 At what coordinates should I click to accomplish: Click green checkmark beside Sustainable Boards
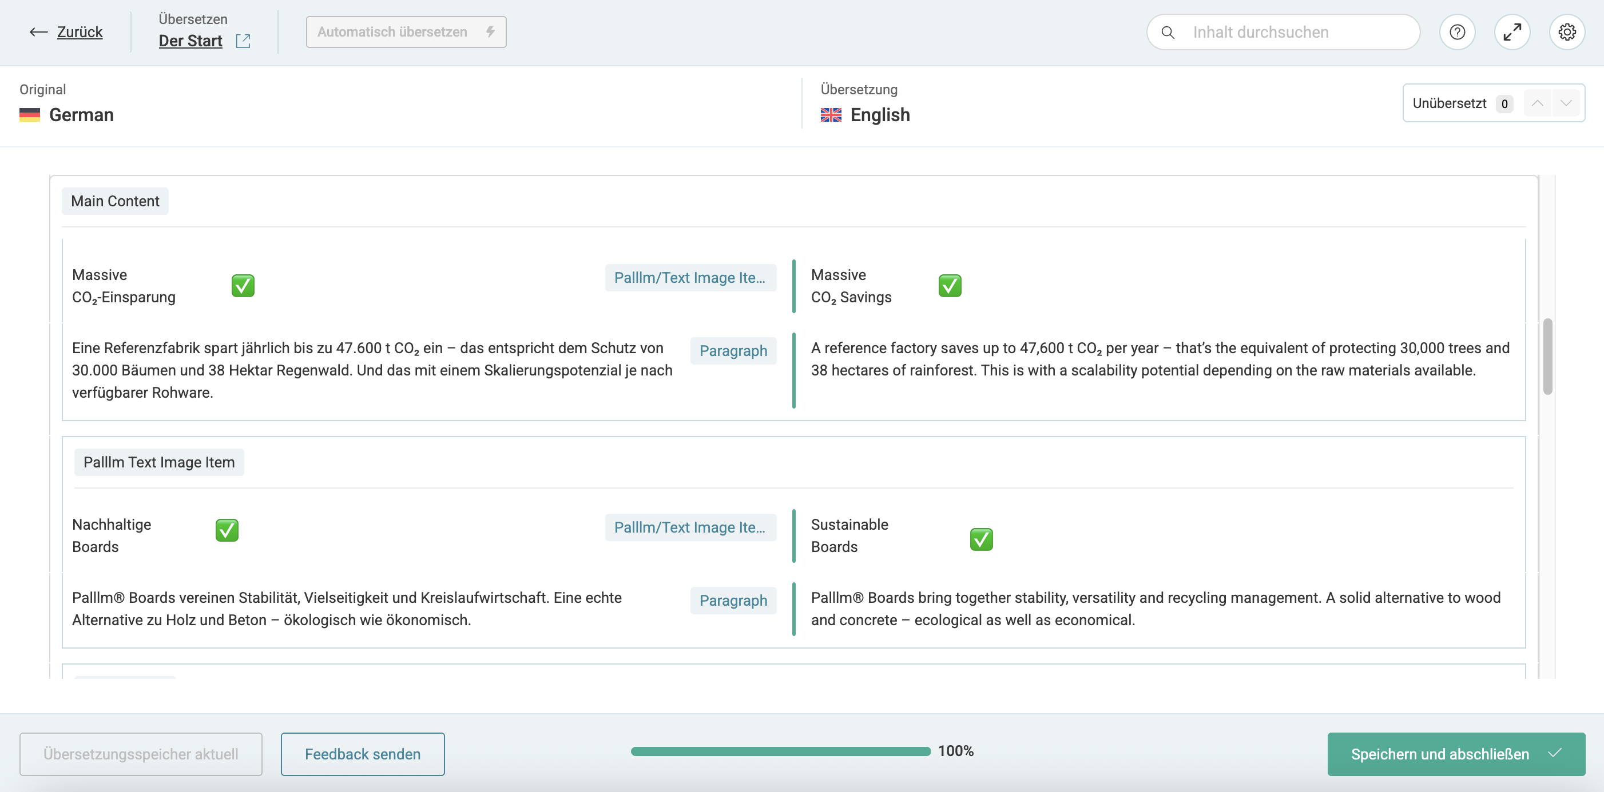pos(980,539)
